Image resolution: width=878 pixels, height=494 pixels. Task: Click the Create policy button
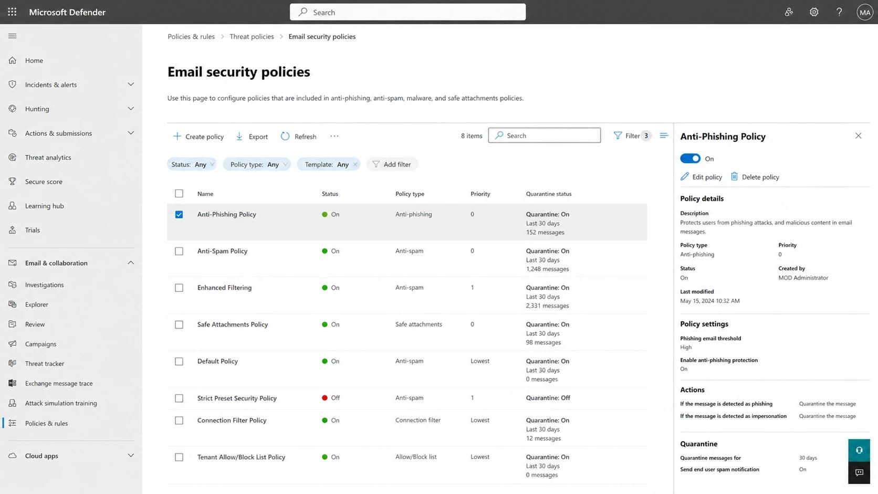click(x=198, y=136)
